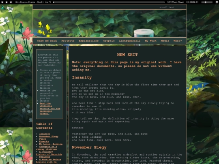Open the Cryptic nav item
The image size is (219, 164).
[109, 41]
